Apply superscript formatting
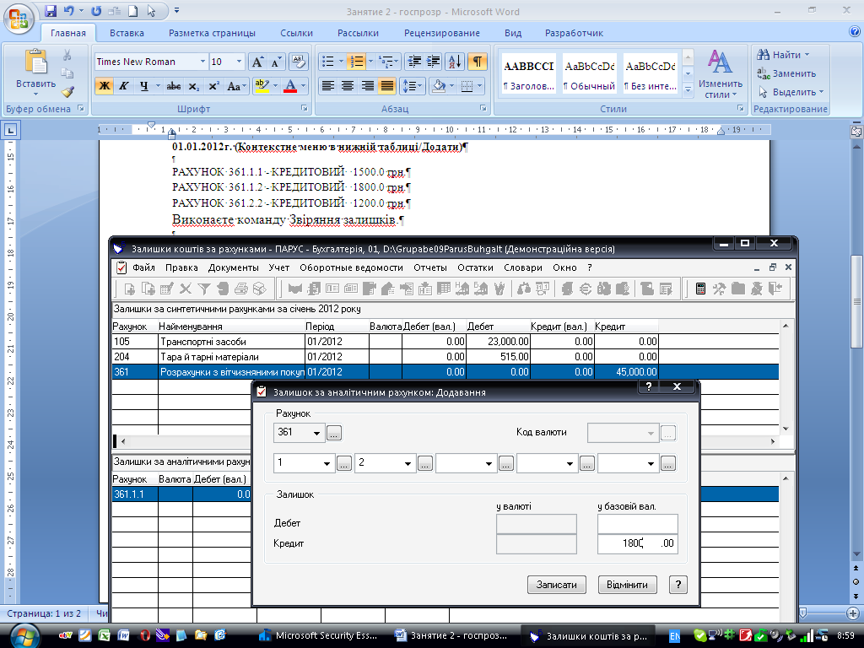The image size is (864, 648). tap(213, 86)
